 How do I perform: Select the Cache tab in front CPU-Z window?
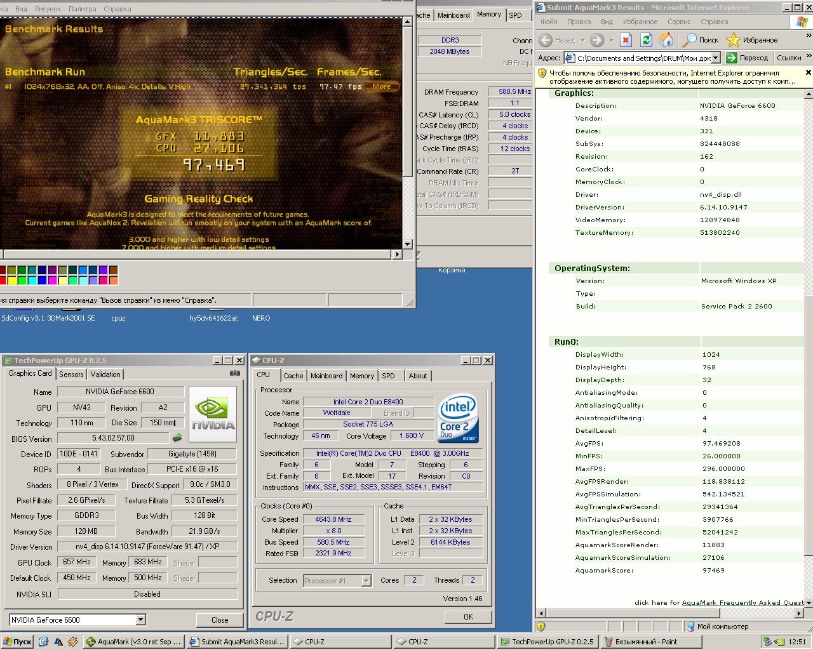click(293, 376)
